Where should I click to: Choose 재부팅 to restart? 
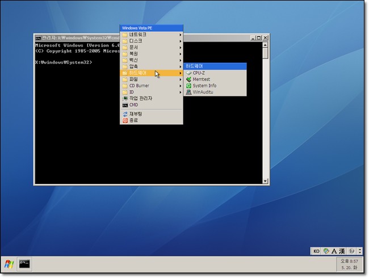click(x=152, y=114)
